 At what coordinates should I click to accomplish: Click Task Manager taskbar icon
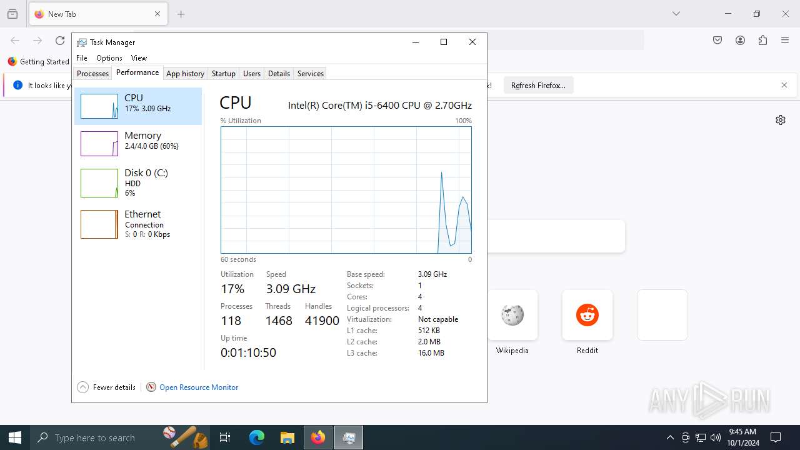click(349, 437)
